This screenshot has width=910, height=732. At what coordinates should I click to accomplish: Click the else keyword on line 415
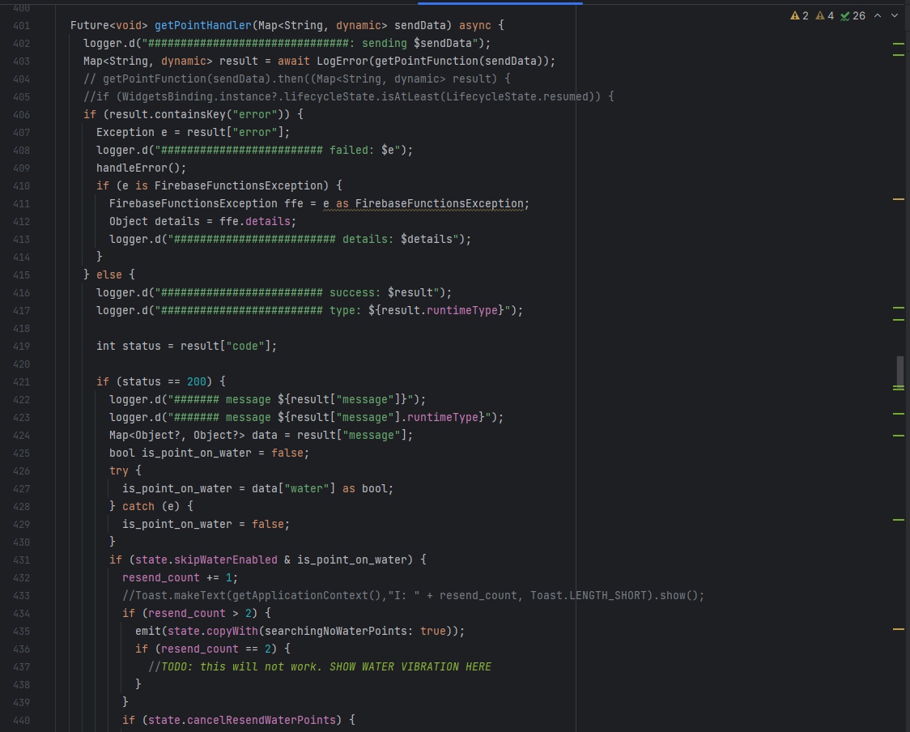pos(109,274)
